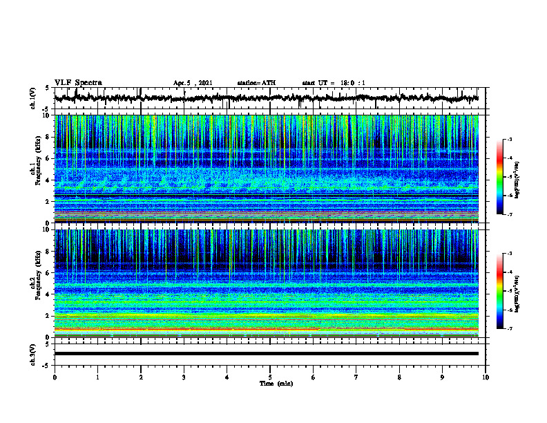Click time-axis tick label "3"
The width and height of the screenshot is (547, 423).
pos(184,377)
